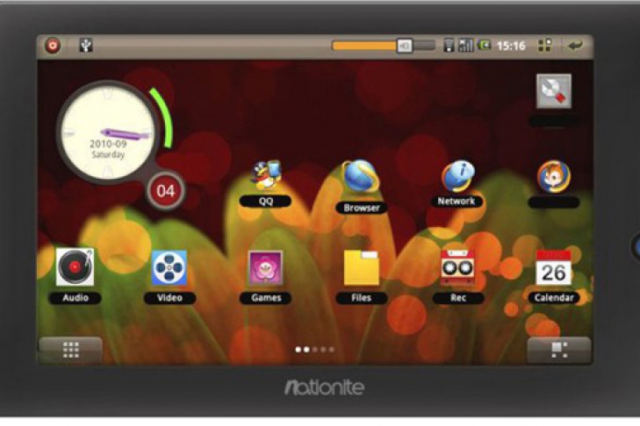Launch the Video app
Screen dimensions: 640x426
(x=169, y=268)
